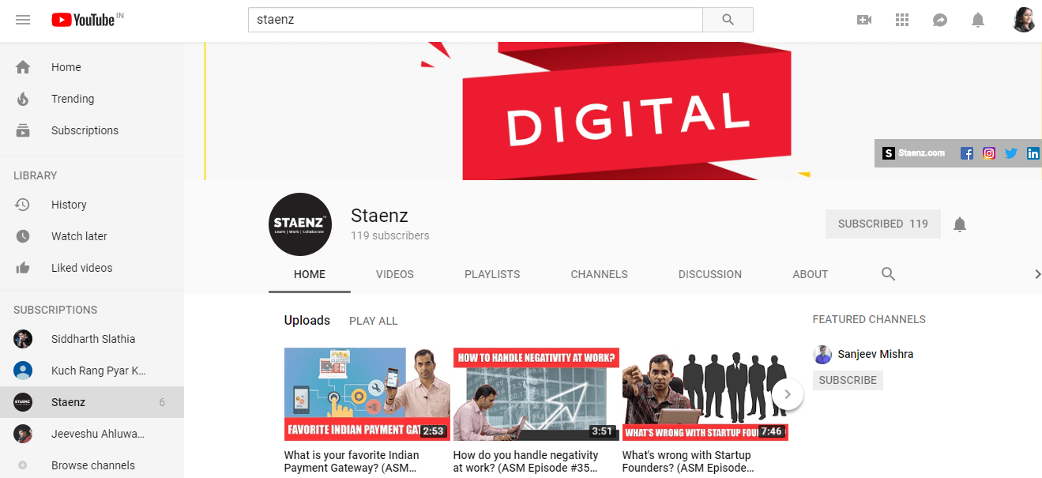The image size is (1042, 478).
Task: Open Kuch Rang Pyar K... subscription
Action: click(92, 371)
